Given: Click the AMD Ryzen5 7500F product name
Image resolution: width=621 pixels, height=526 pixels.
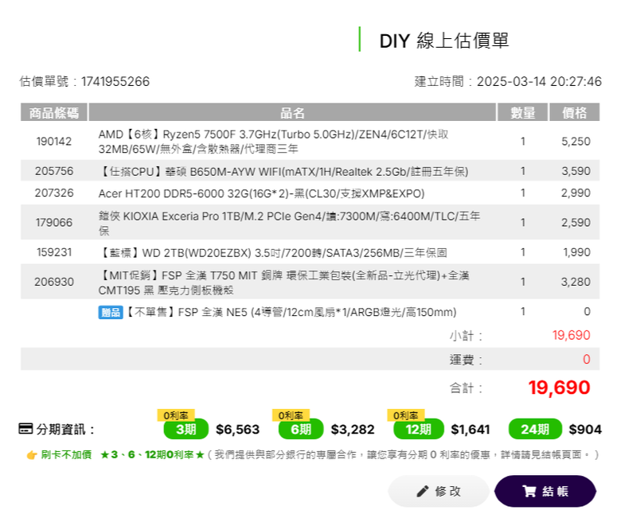Looking at the screenshot, I should tap(273, 142).
